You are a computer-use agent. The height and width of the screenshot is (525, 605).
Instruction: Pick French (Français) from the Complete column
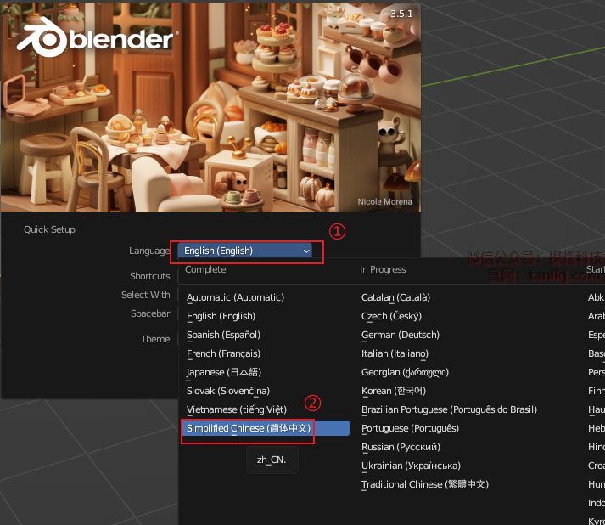click(x=223, y=354)
